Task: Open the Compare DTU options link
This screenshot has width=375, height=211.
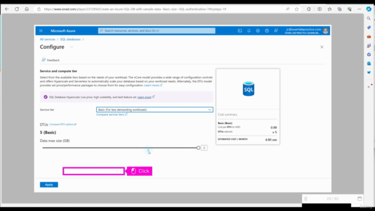Action: [x=63, y=124]
